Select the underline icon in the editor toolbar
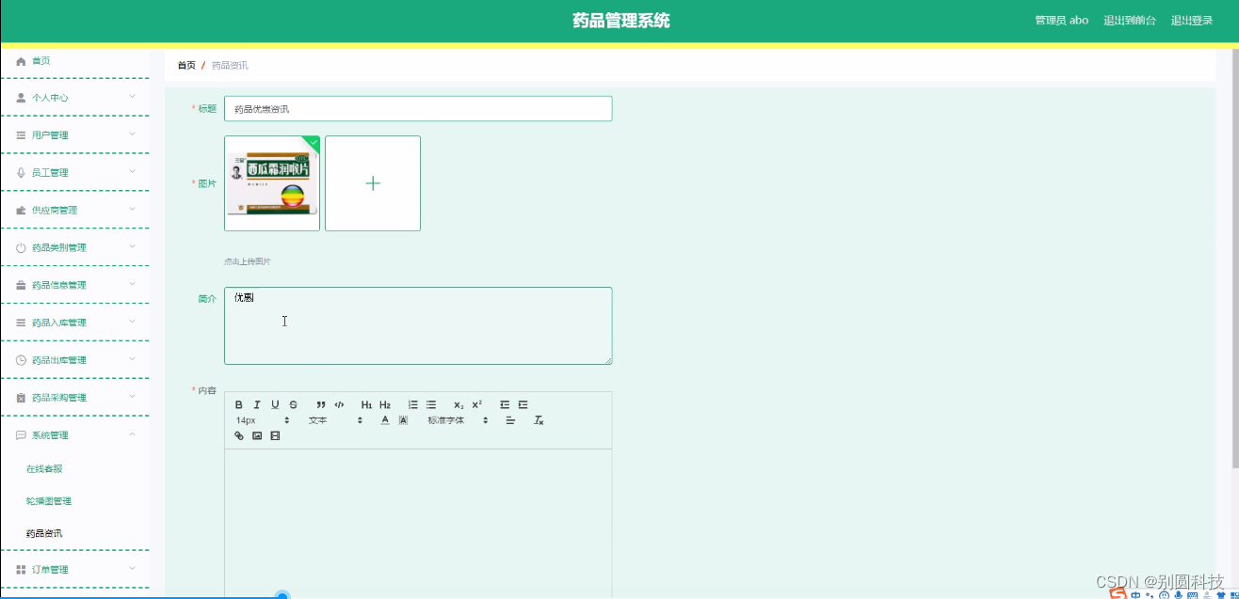The height and width of the screenshot is (599, 1239). [274, 403]
